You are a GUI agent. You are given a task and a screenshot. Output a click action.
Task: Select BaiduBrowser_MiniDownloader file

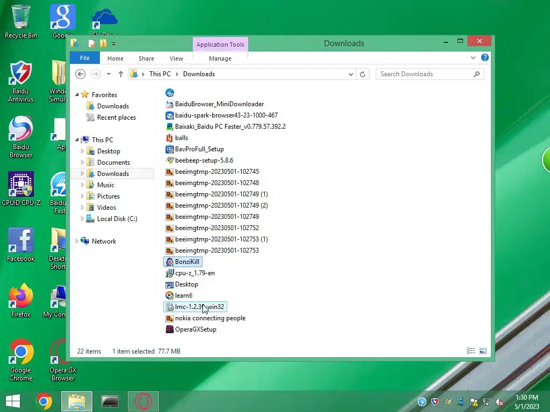click(215, 104)
